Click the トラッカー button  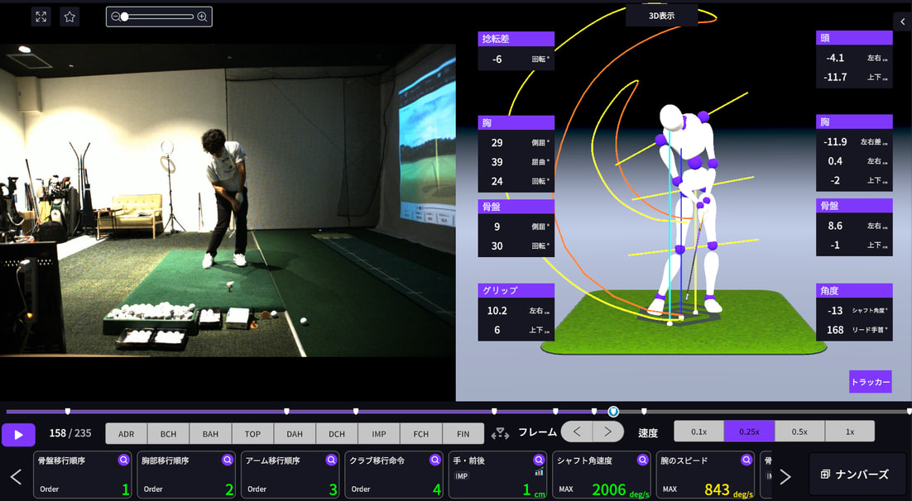[x=870, y=382]
